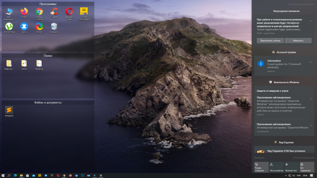Image resolution: width=317 pixels, height=178 pixels.
Task: Launch the yellow Commander desktop shortcut
Action: 84,14
